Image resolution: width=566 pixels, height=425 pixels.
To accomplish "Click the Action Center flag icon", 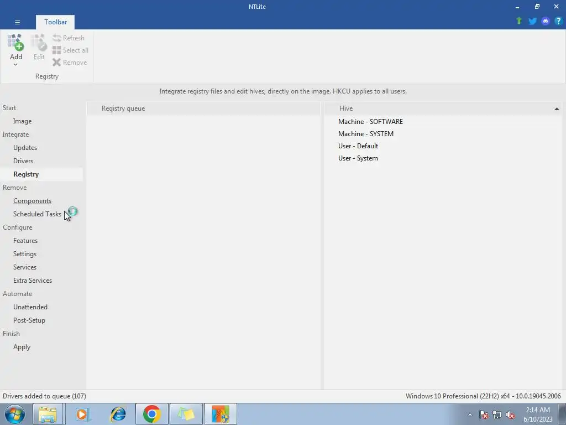I will [x=484, y=414].
